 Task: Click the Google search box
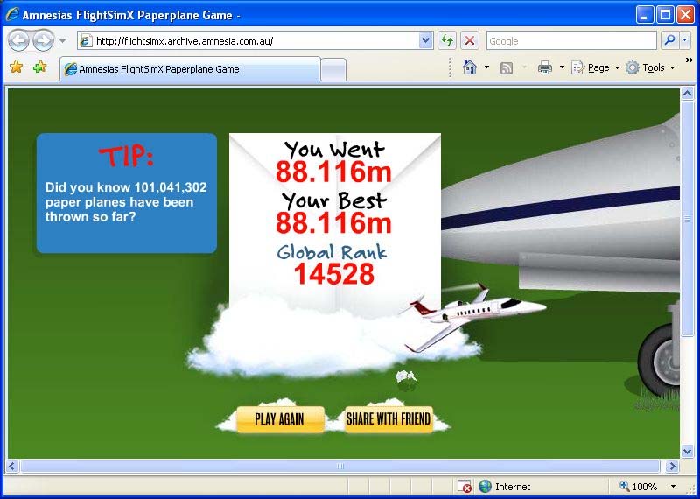coord(571,41)
